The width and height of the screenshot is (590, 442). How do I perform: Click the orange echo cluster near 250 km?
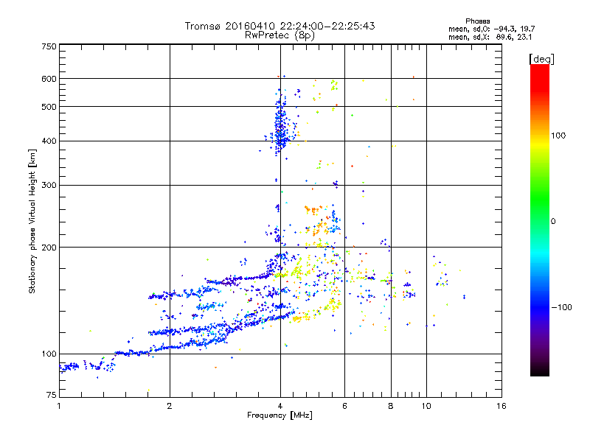[313, 209]
